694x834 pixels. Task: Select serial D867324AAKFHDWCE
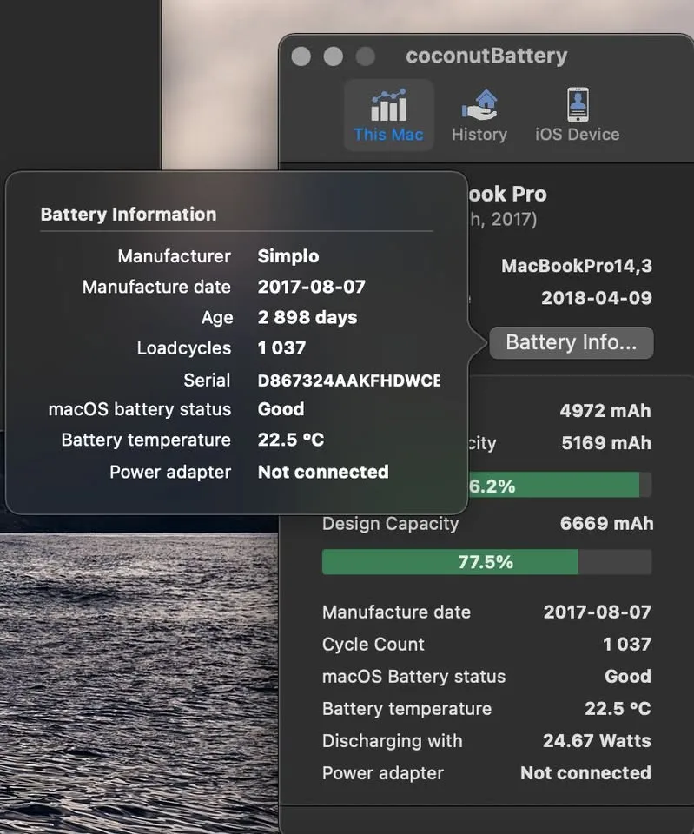pyautogui.click(x=349, y=381)
